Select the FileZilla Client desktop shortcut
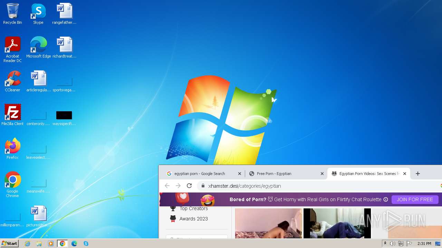The width and height of the screenshot is (442, 248). tap(12, 115)
